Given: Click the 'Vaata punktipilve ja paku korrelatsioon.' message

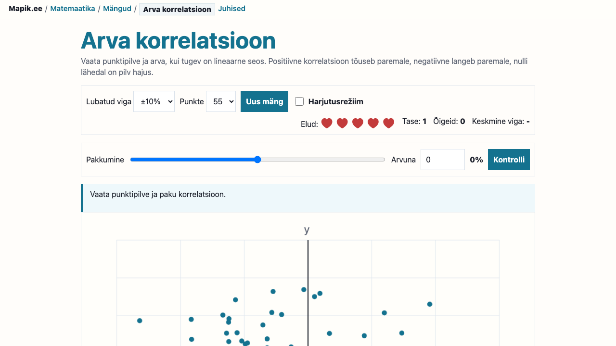Looking at the screenshot, I should click(x=158, y=195).
